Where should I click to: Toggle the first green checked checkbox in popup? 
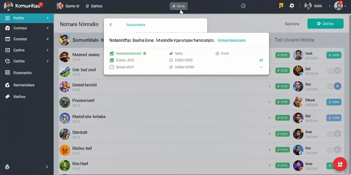pos(112,54)
